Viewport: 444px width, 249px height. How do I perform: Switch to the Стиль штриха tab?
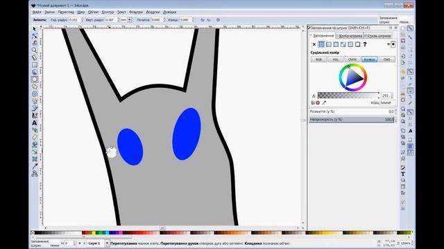click(378, 36)
